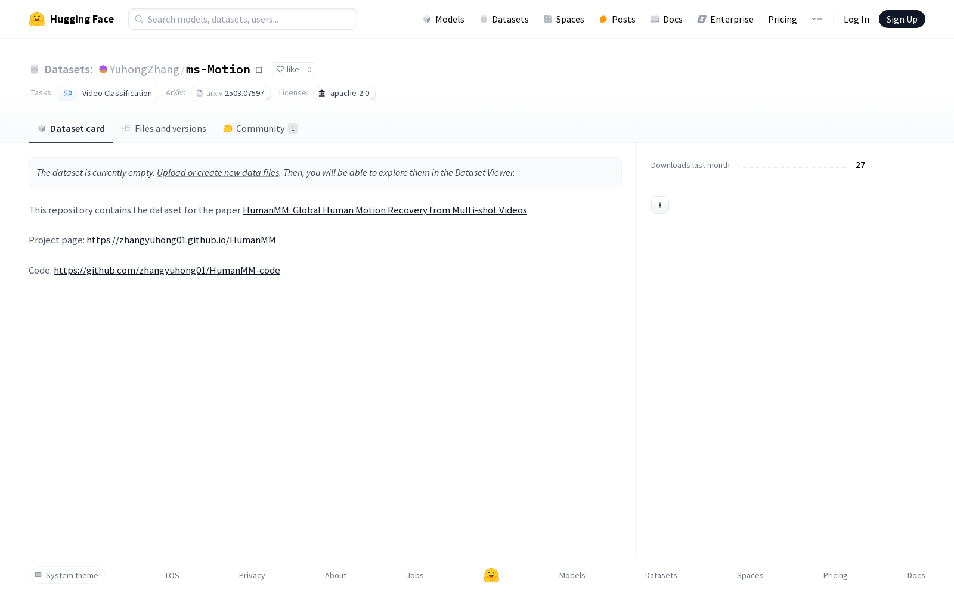Click the apache-2.0 license icon

tap(322, 93)
